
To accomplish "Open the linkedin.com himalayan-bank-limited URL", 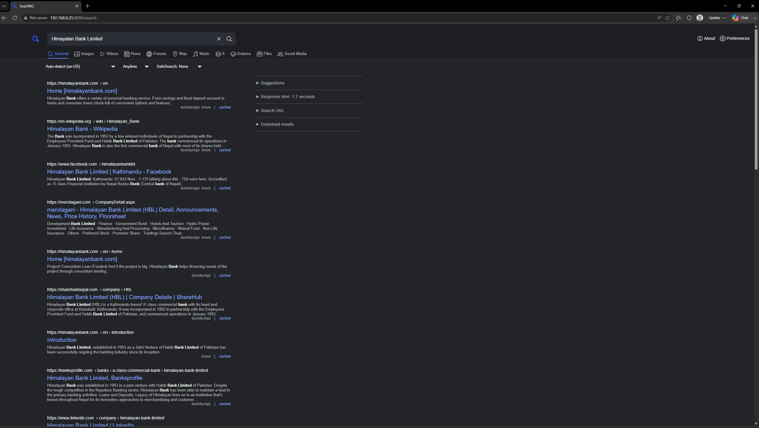I will pyautogui.click(x=106, y=418).
